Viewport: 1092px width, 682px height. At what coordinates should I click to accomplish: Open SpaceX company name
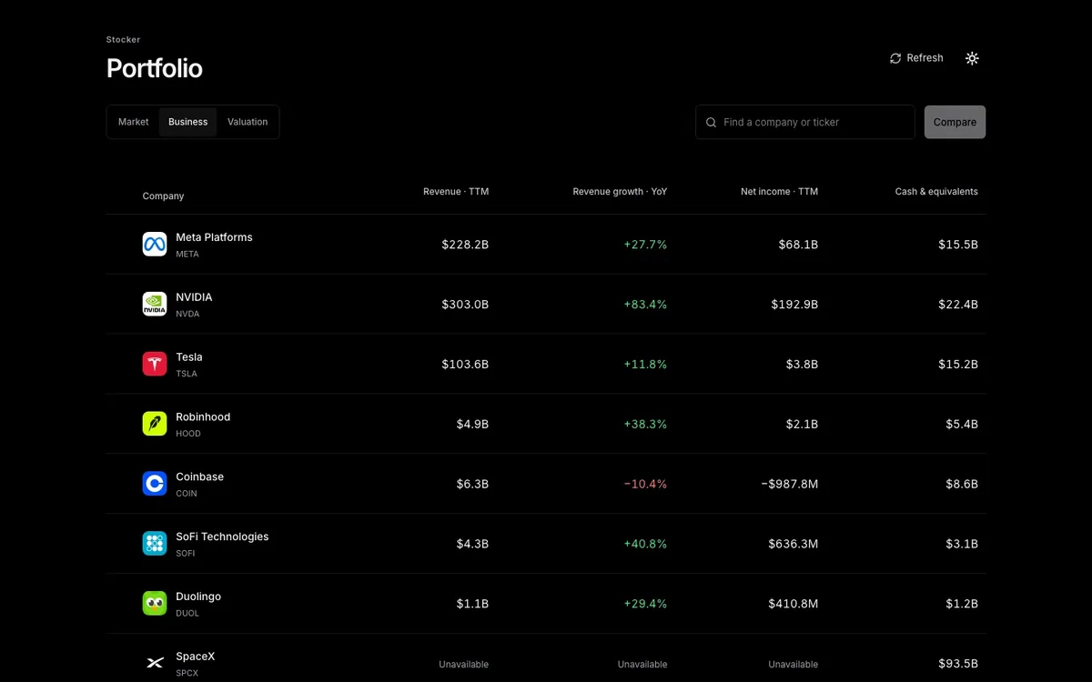(x=196, y=657)
